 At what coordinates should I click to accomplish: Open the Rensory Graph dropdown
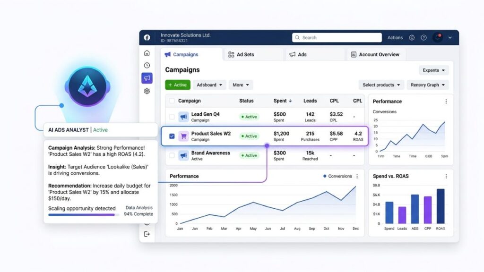[x=427, y=85]
